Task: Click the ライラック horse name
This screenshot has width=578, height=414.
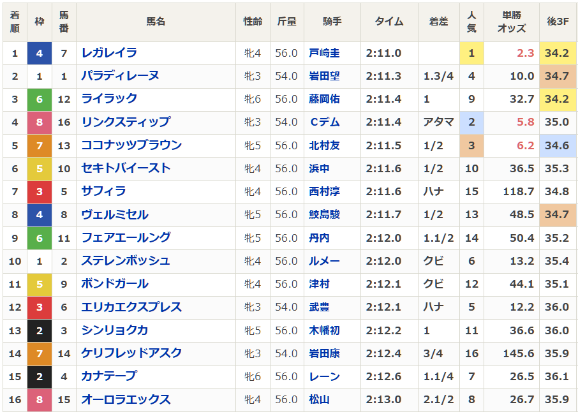Action: [109, 99]
